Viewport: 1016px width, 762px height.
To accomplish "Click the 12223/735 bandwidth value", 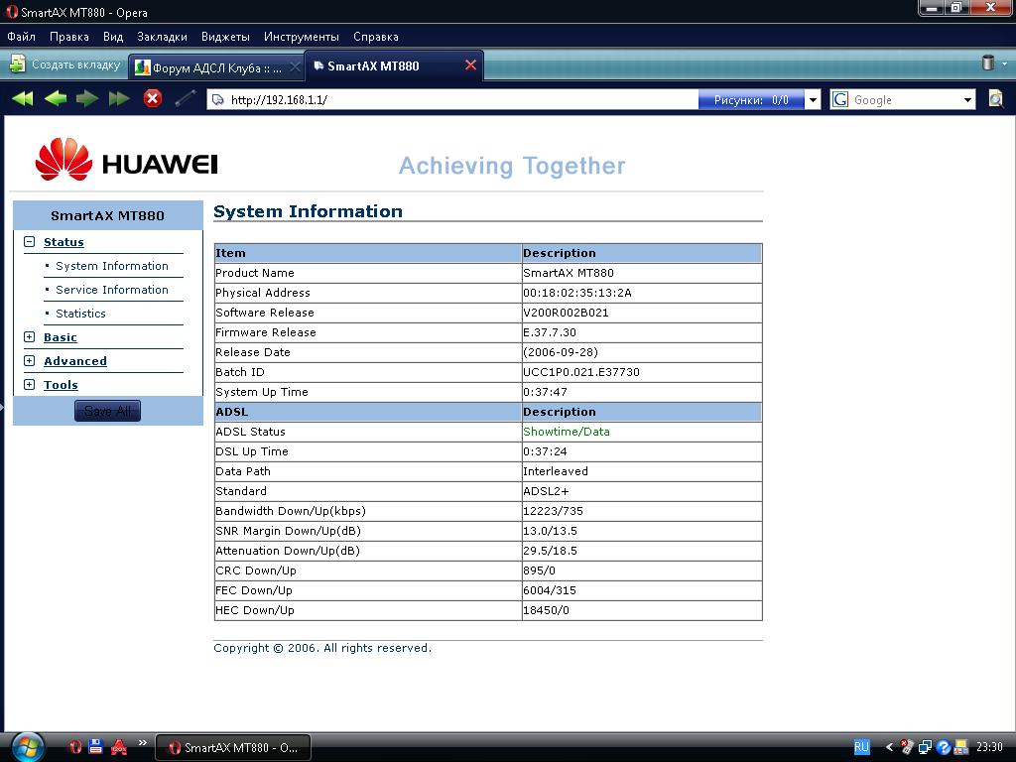I will (x=553, y=511).
